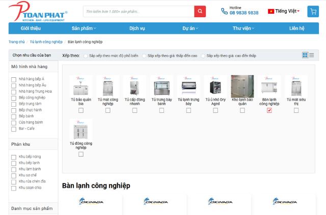Open the Giới thiệu menu item

[x=31, y=28]
